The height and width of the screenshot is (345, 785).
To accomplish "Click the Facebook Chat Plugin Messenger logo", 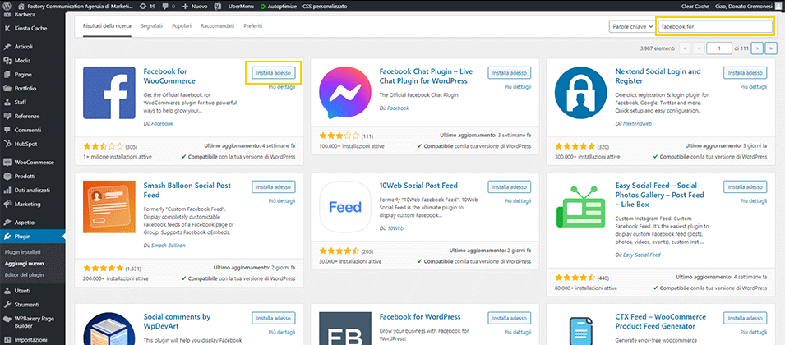I will pos(345,94).
